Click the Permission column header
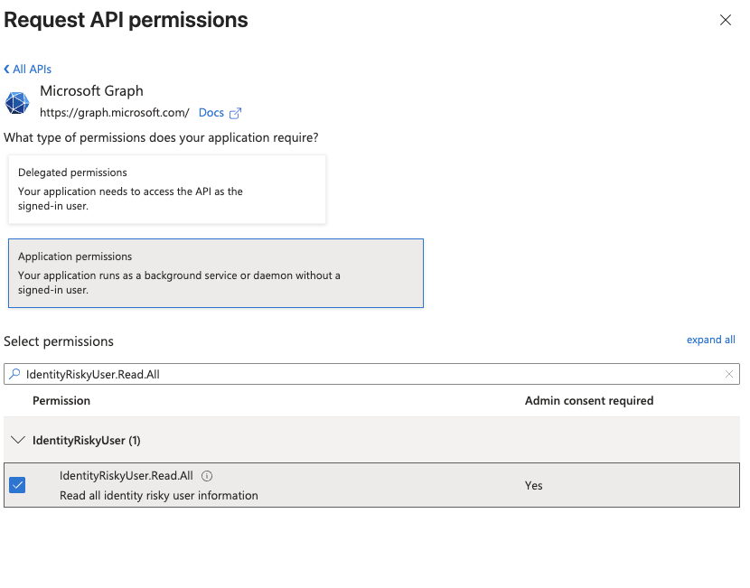Image resolution: width=750 pixels, height=588 pixels. point(61,400)
